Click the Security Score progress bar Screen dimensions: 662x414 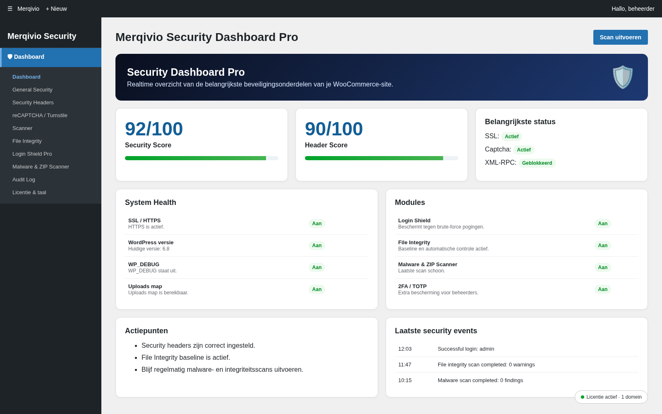click(201, 158)
